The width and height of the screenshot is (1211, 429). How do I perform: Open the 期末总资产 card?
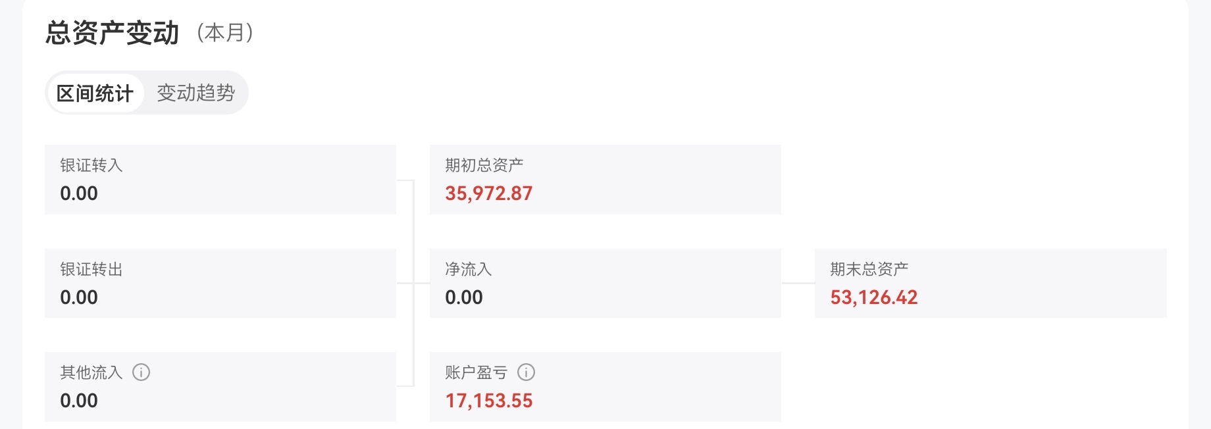[991, 284]
